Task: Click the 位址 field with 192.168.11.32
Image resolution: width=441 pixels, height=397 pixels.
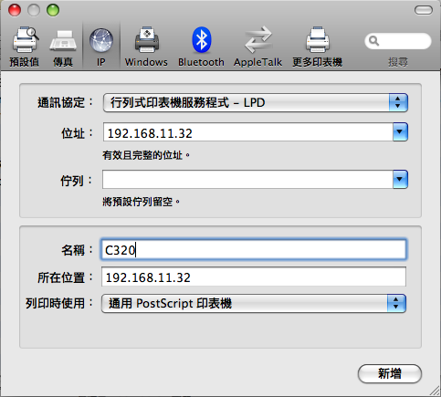Action: click(248, 132)
